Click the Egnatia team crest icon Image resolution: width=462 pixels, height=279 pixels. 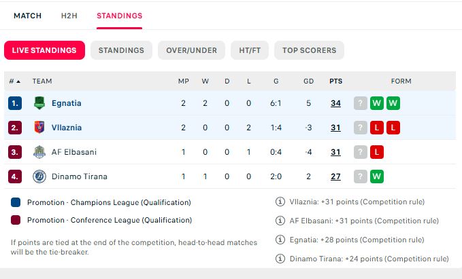(x=39, y=103)
